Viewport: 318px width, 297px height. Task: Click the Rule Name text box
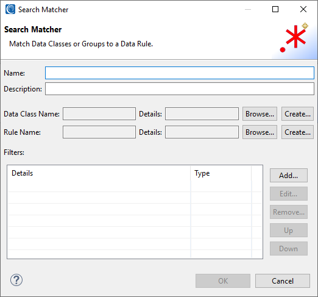pyautogui.click(x=99, y=132)
